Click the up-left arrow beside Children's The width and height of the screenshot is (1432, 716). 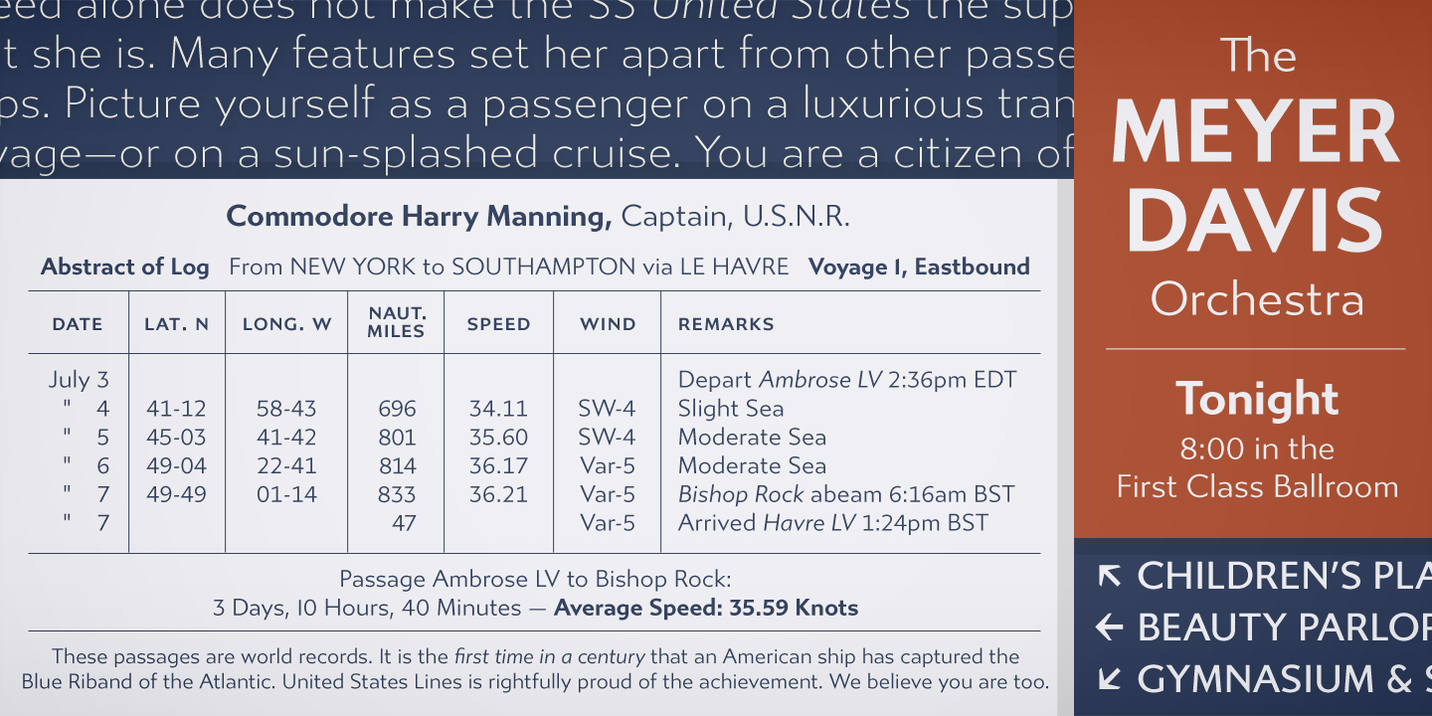[x=1109, y=576]
